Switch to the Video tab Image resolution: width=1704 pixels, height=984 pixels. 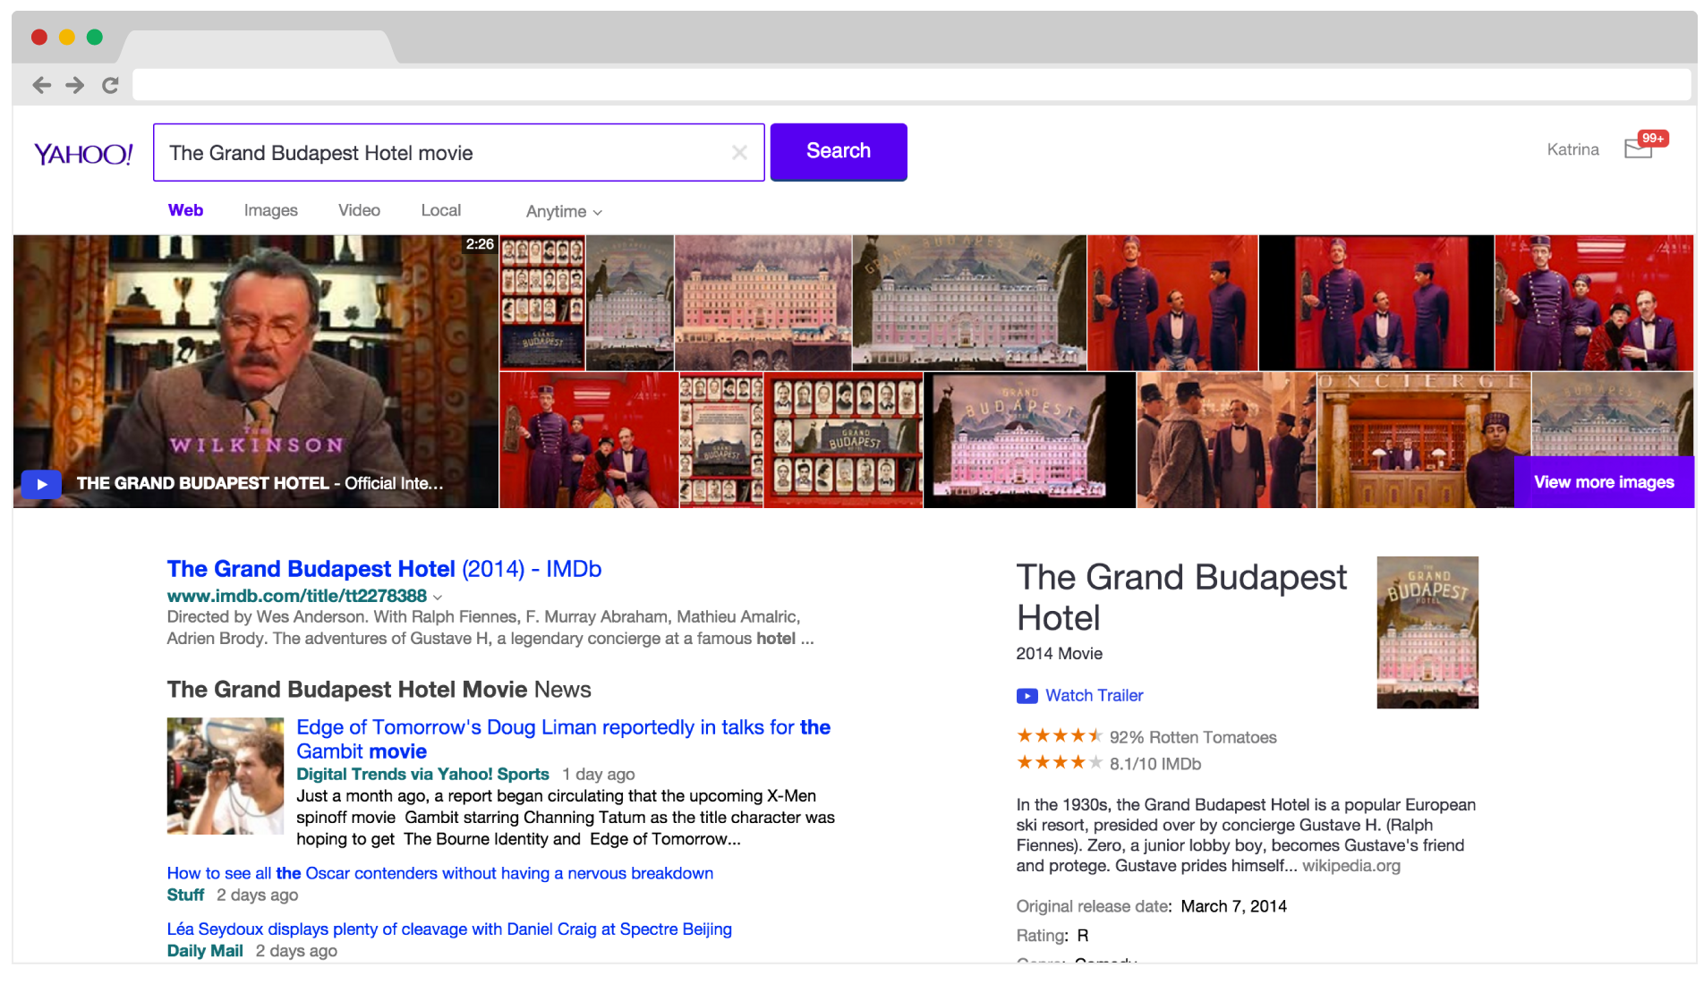point(359,210)
